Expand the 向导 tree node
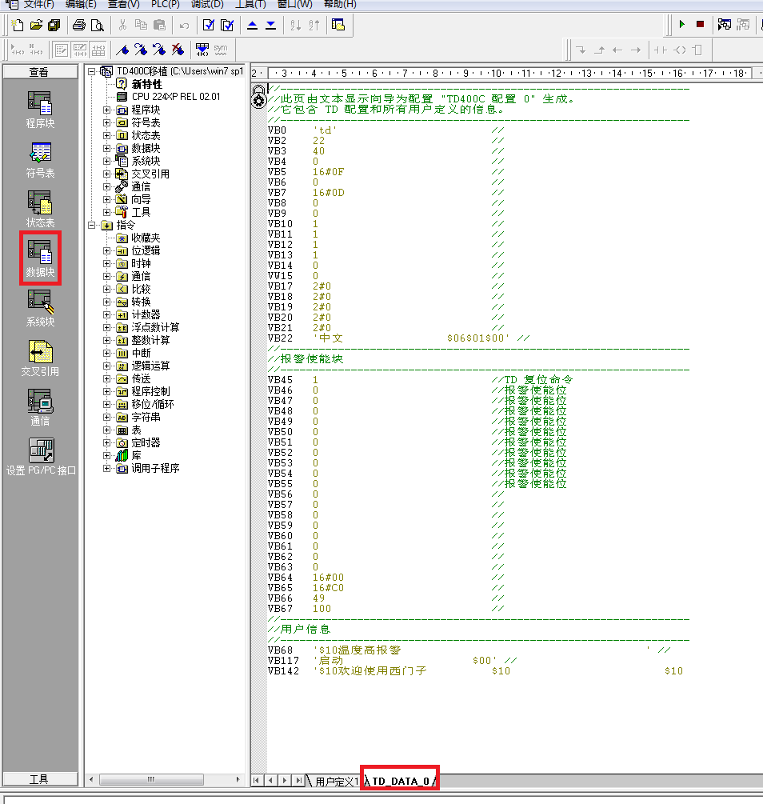This screenshot has width=763, height=804. click(x=106, y=199)
